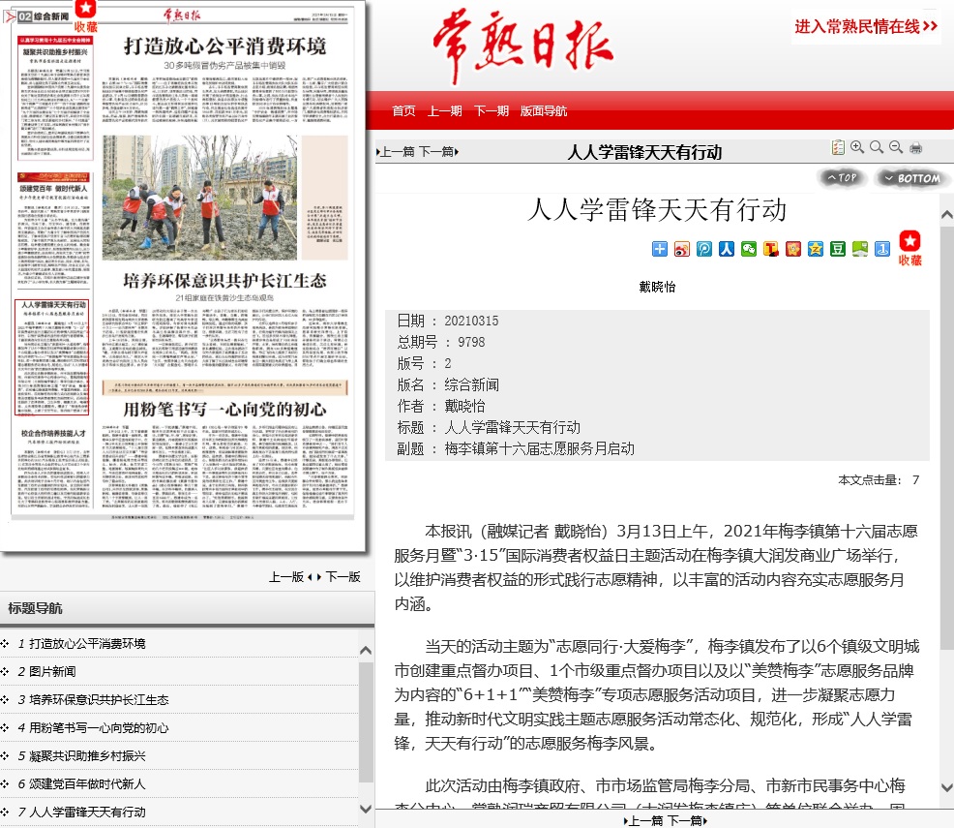Click the 本文点击量 hit counter
The image size is (954, 828).
pyautogui.click(x=879, y=479)
